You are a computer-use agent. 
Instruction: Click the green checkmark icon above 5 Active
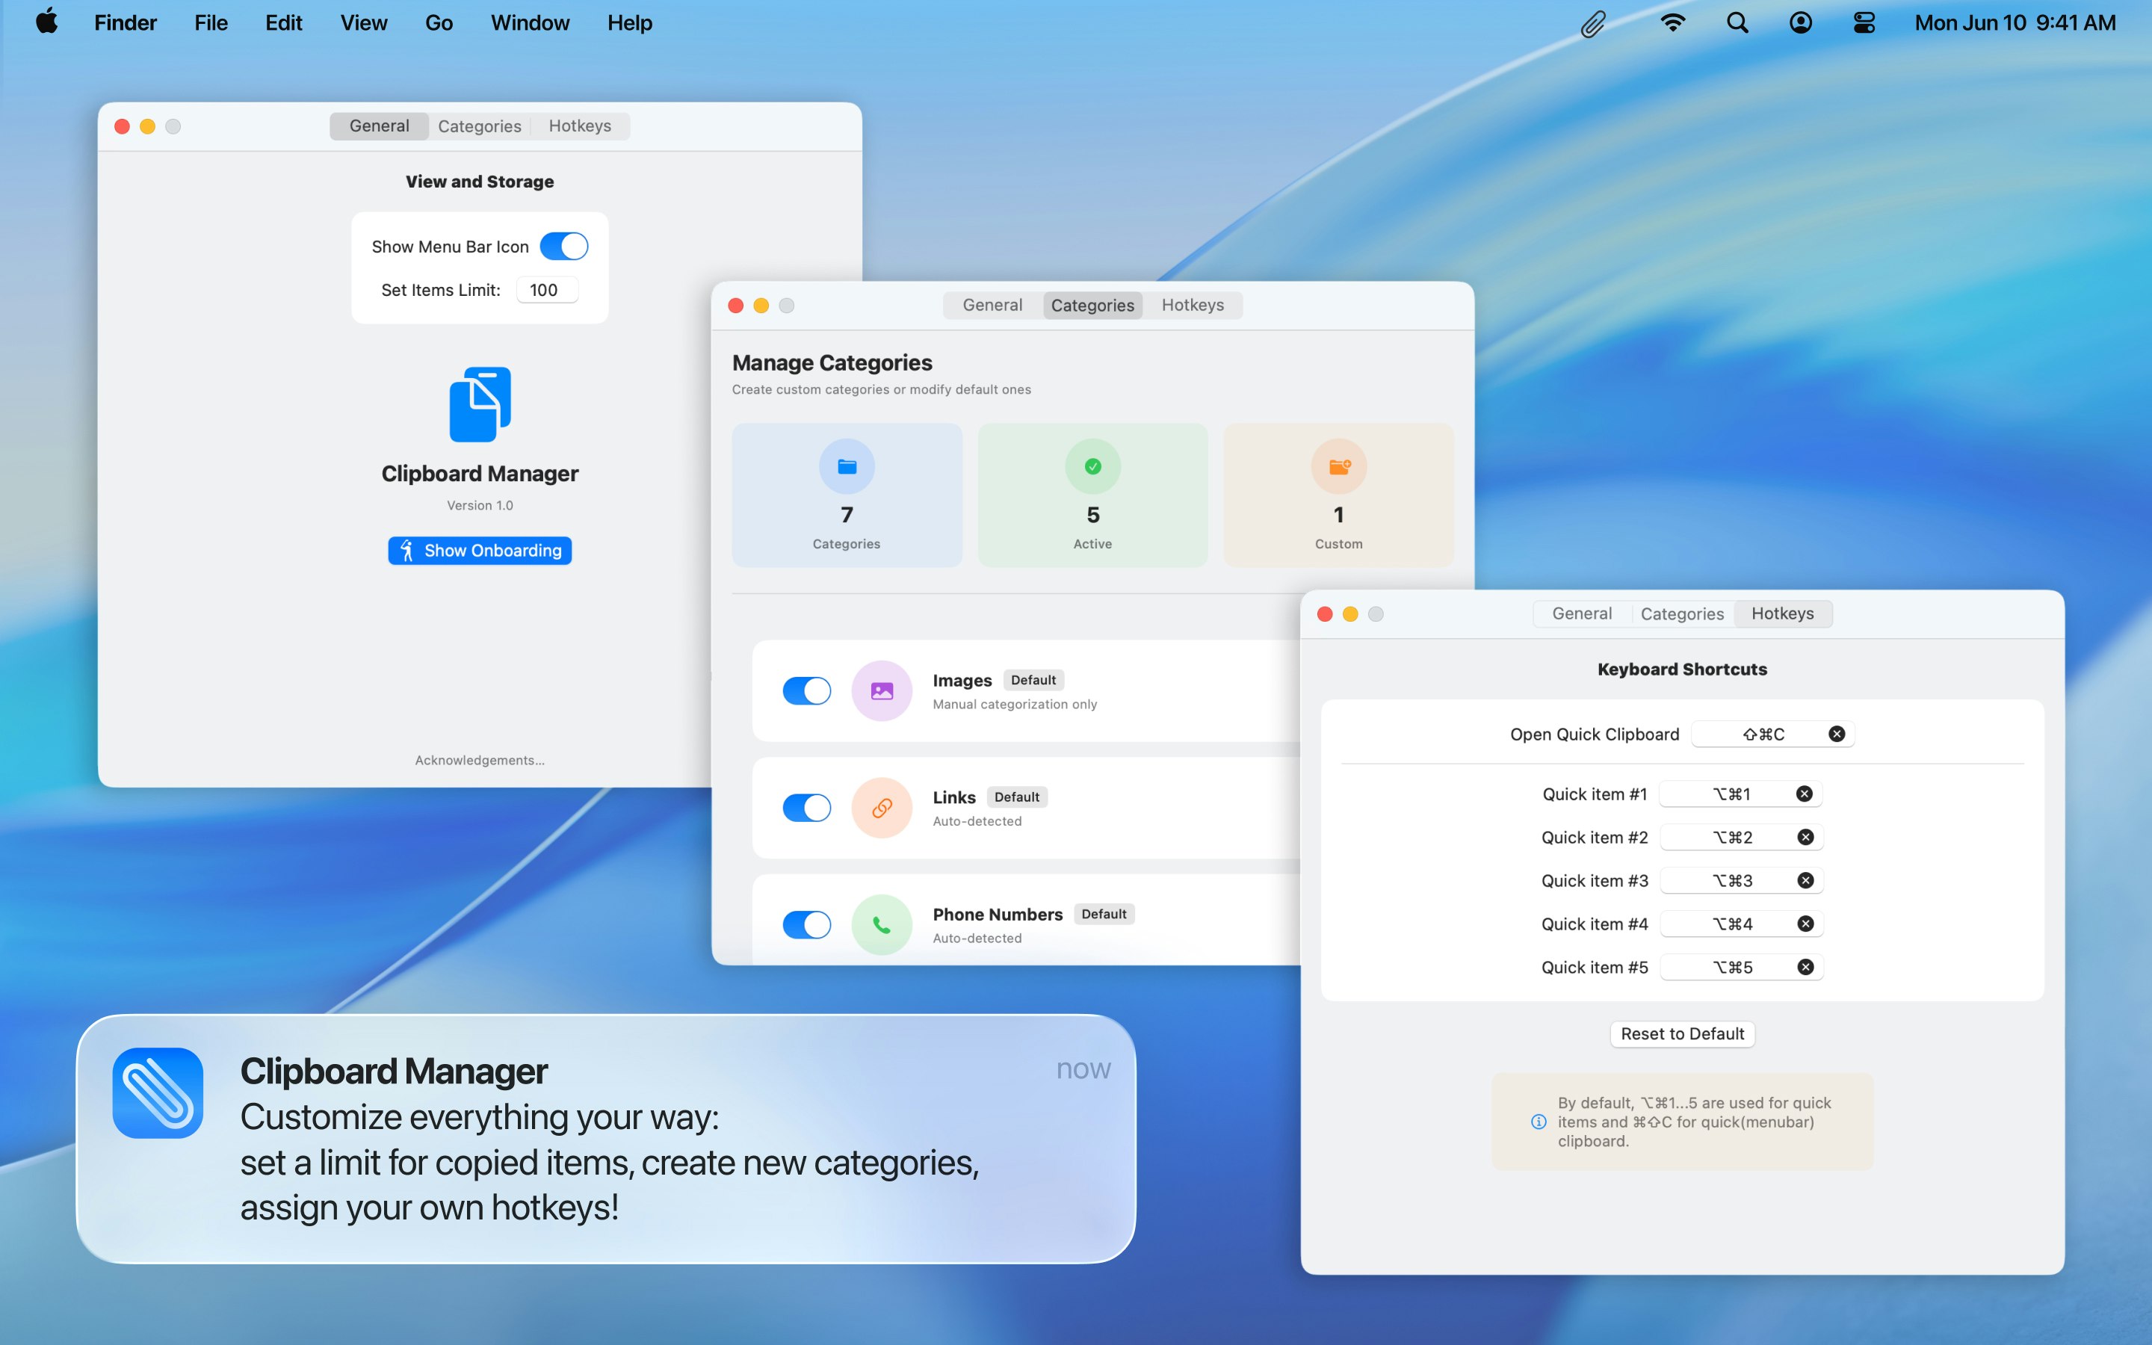[1092, 466]
